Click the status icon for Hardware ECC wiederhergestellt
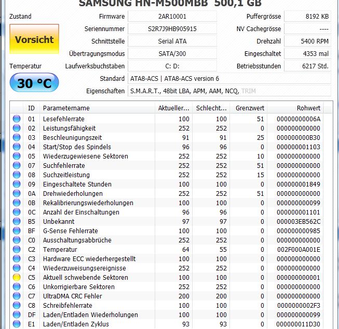 pos(17,259)
